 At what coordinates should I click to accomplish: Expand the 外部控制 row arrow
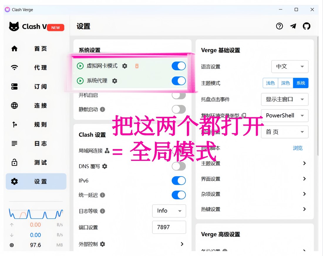tap(182, 244)
